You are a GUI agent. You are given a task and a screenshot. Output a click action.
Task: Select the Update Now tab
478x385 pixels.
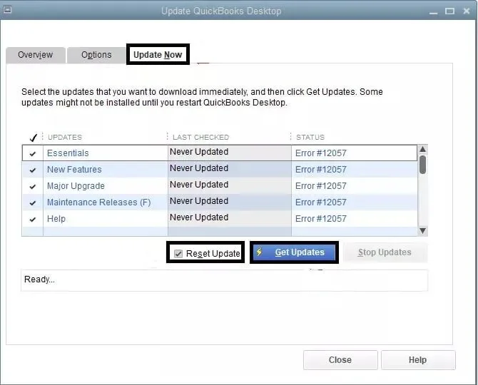click(x=158, y=54)
